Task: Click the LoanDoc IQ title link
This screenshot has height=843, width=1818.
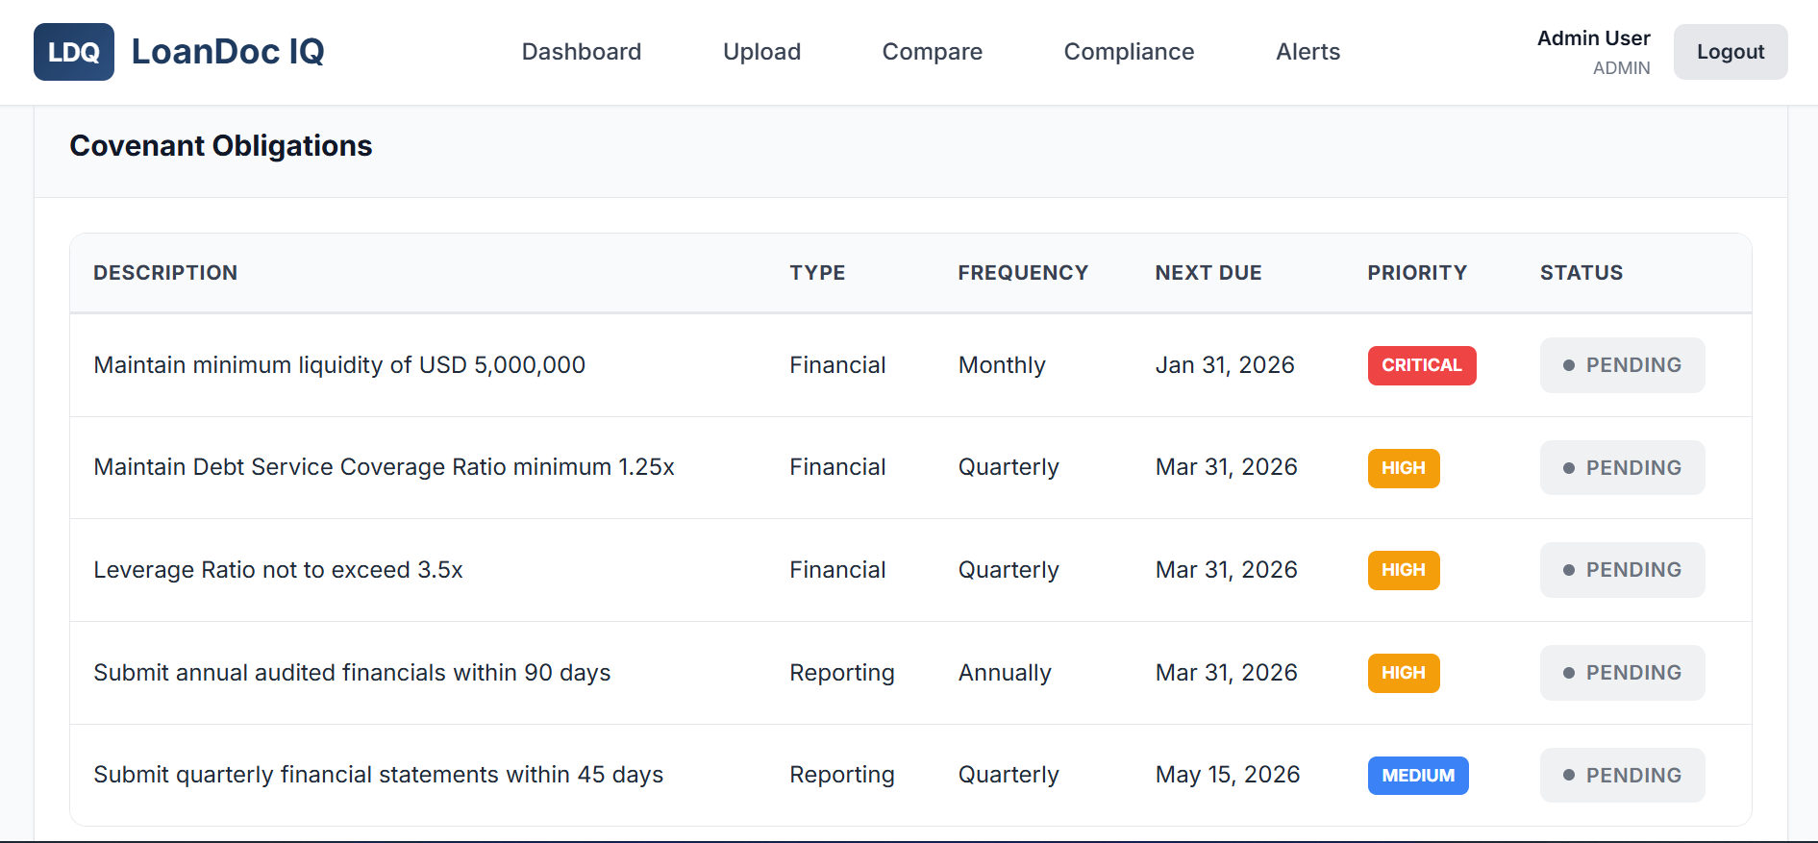Action: [228, 52]
